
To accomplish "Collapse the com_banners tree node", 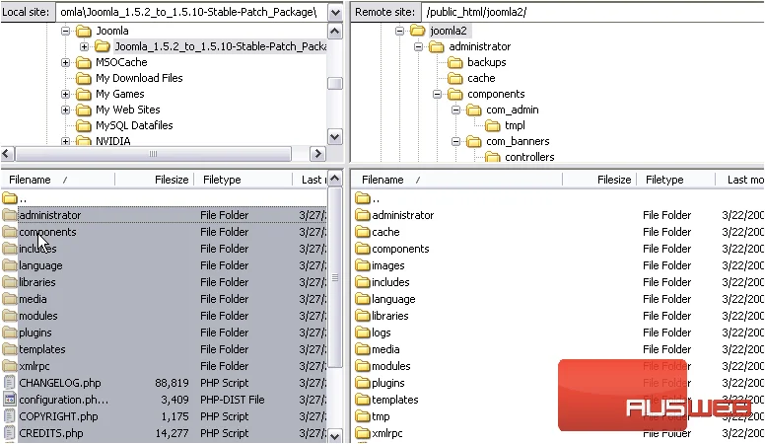I will [455, 142].
